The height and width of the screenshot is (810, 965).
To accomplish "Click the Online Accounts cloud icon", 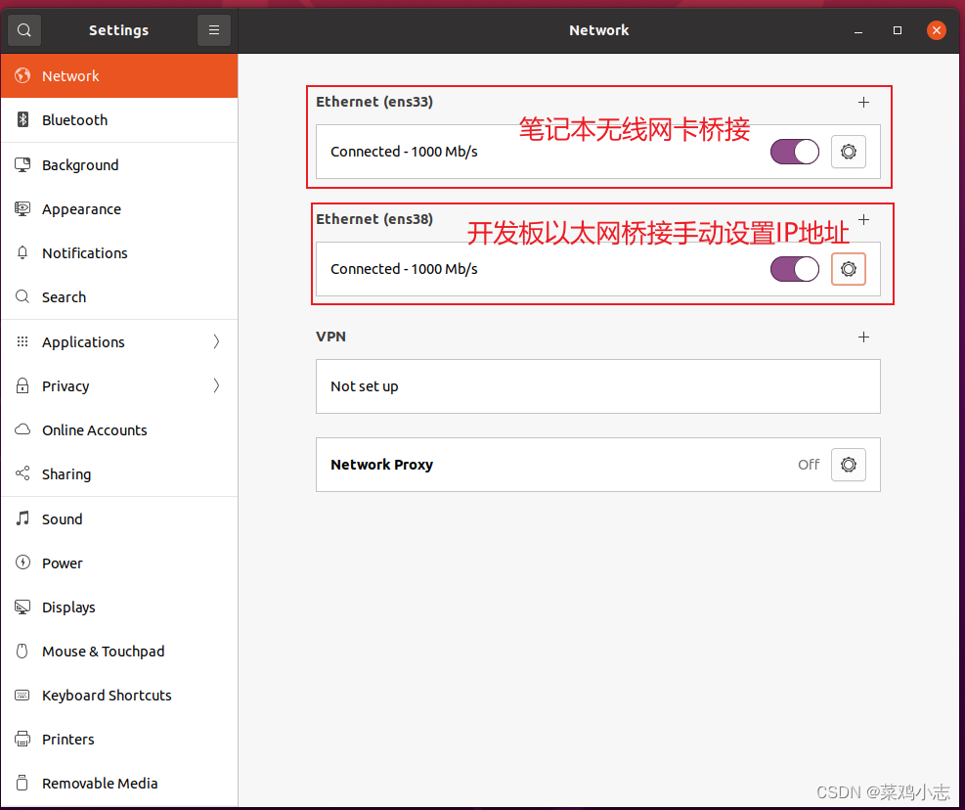I will point(22,429).
